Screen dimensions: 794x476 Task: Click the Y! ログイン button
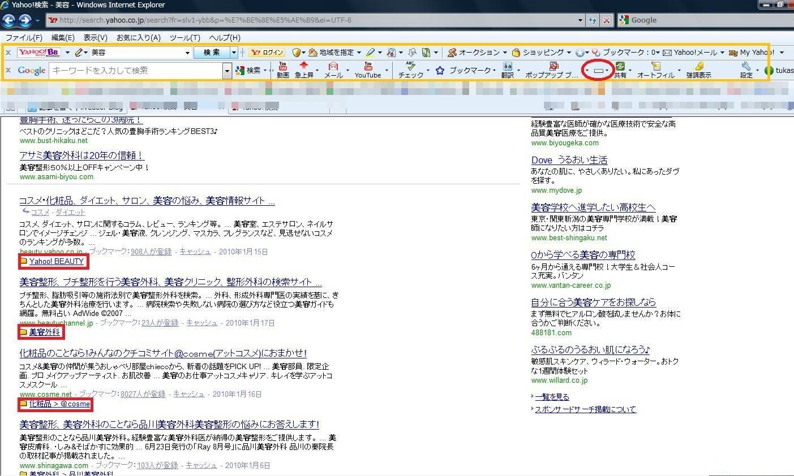tap(267, 53)
